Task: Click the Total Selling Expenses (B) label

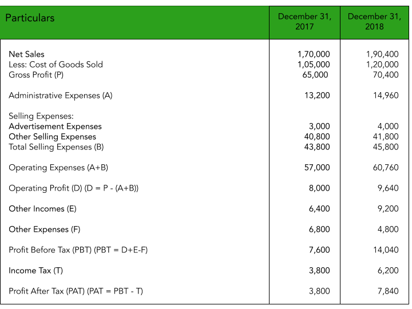Action: pyautogui.click(x=58, y=147)
